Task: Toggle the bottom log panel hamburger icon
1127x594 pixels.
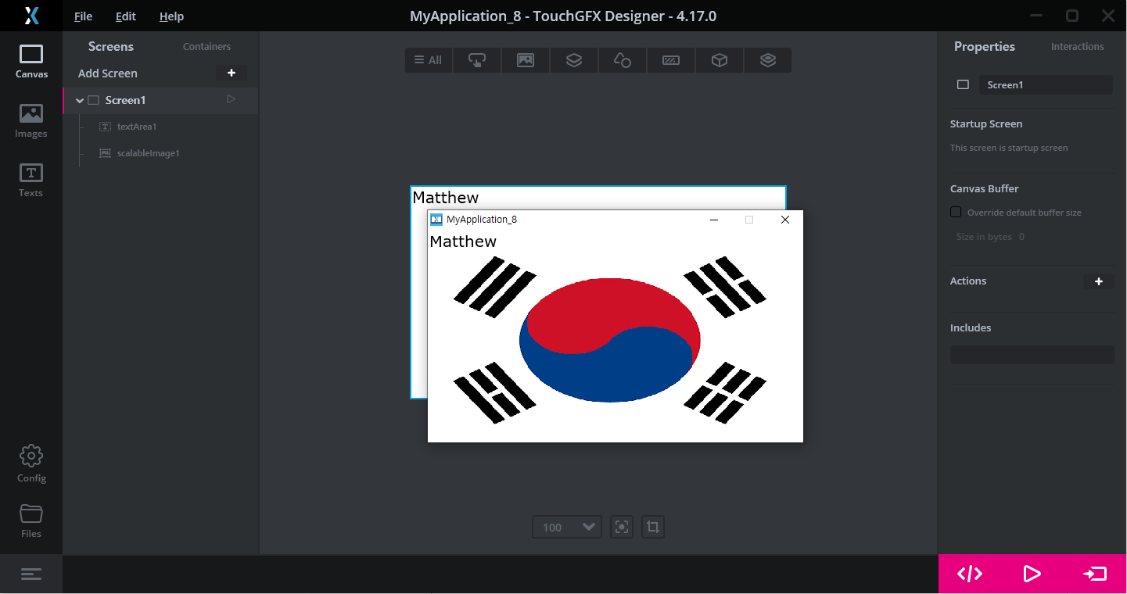Action: point(31,574)
